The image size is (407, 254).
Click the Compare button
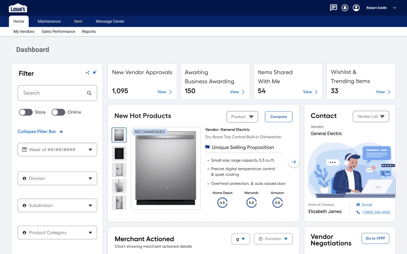[278, 117]
